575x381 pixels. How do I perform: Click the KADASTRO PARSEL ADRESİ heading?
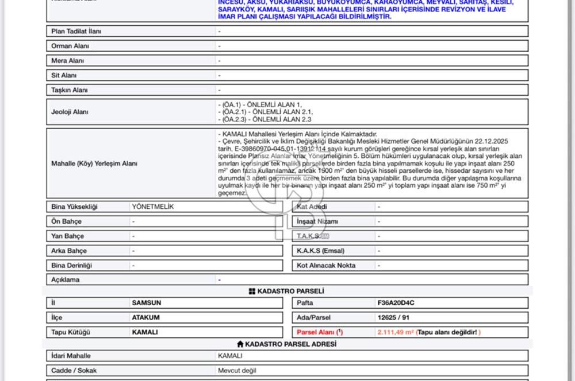pos(291,344)
